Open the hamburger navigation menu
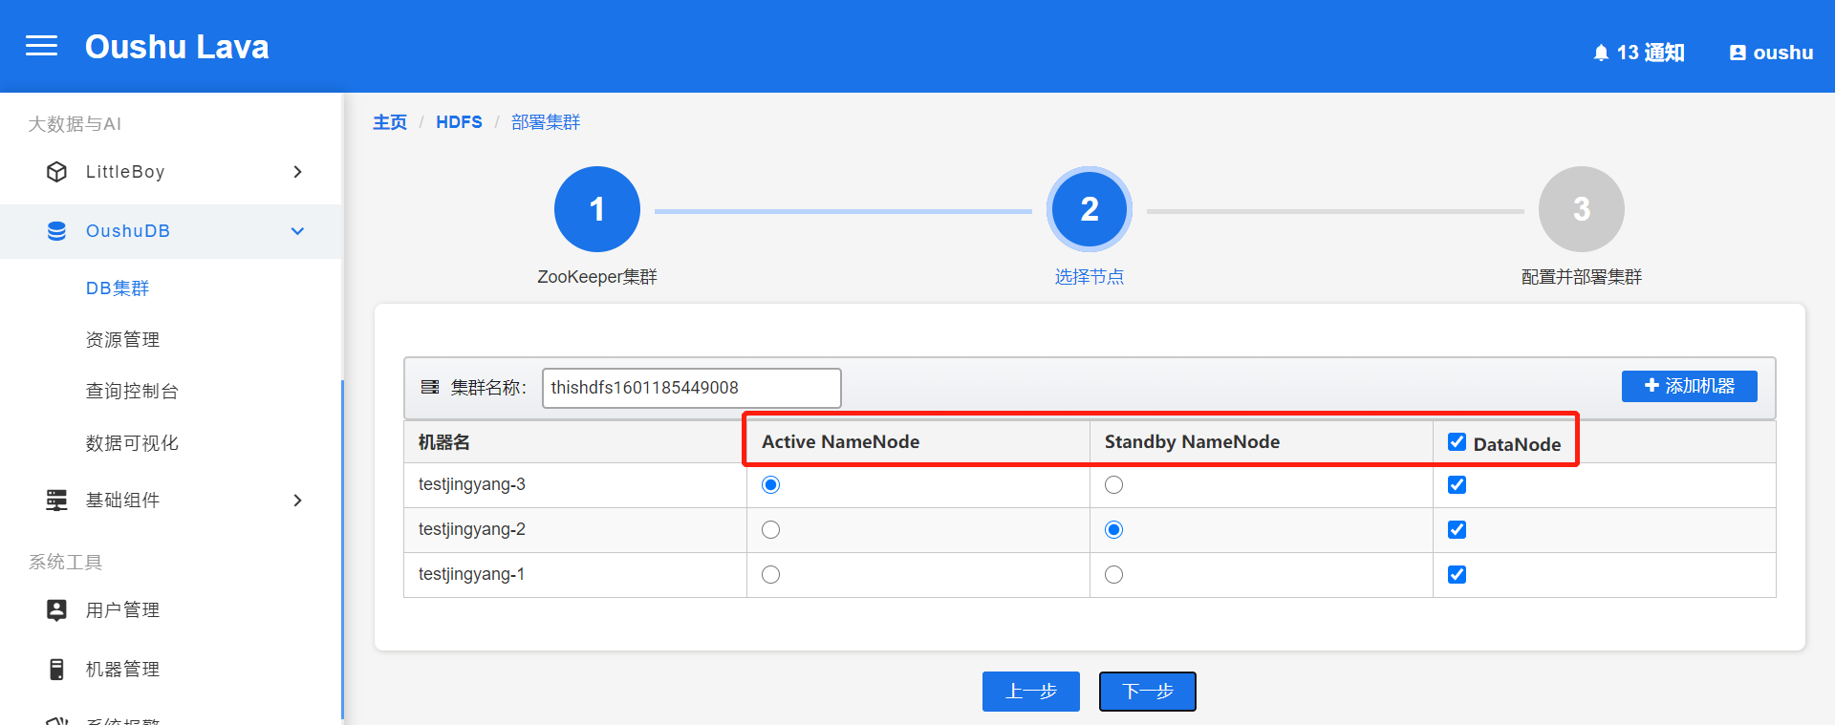 coord(41,46)
